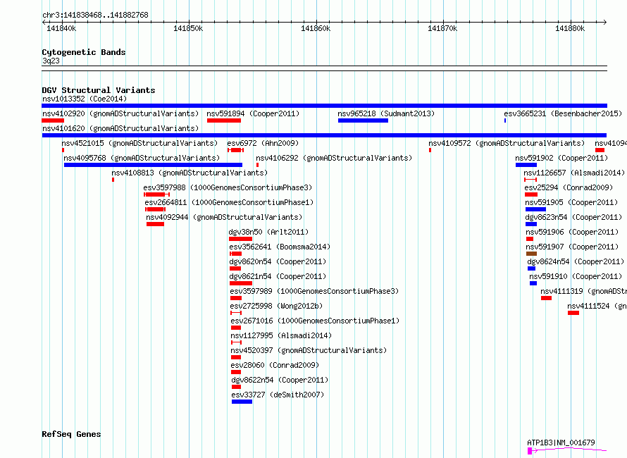Viewport: 627px width, 458px height.
Task: Click the Cytogenetic Bands track heading
Action: pyautogui.click(x=84, y=52)
